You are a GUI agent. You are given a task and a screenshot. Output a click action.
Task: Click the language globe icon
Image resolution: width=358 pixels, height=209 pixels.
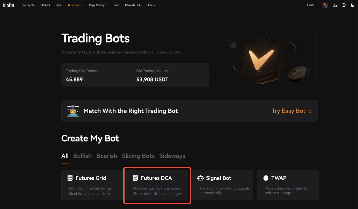click(344, 5)
